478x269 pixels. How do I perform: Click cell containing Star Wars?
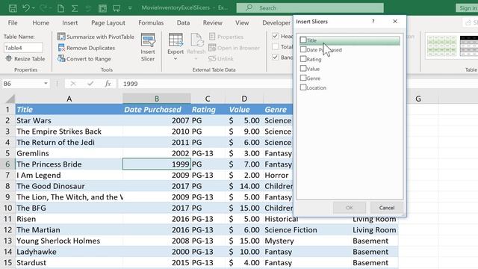pyautogui.click(x=69, y=120)
